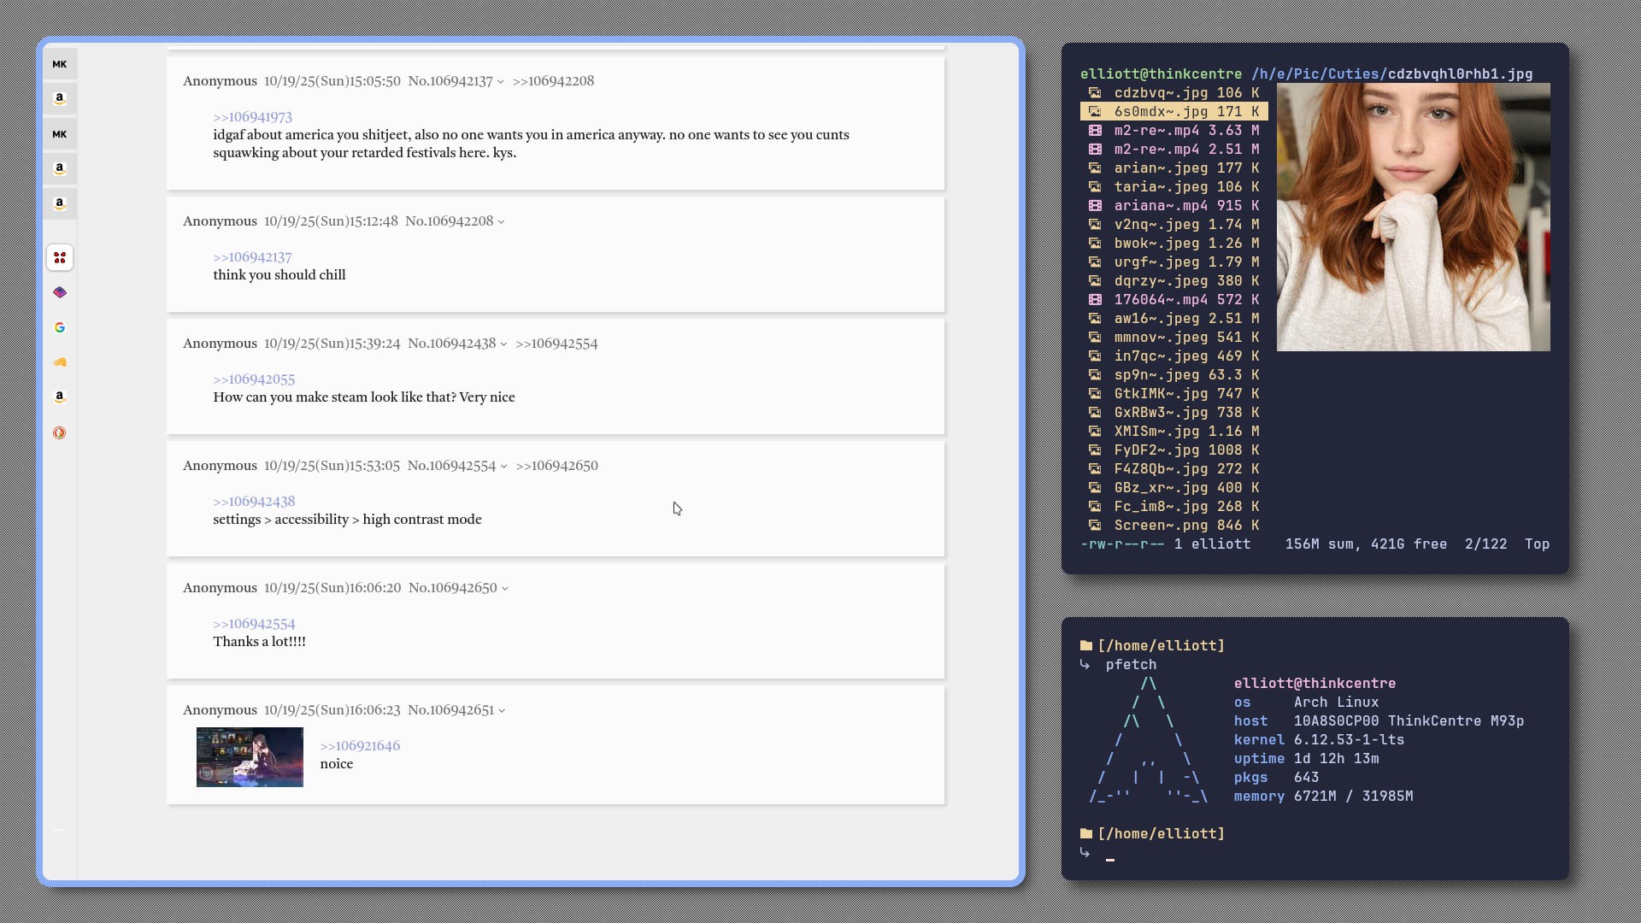Click the >>106941973 quote link
Image resolution: width=1641 pixels, height=923 pixels.
[252, 117]
